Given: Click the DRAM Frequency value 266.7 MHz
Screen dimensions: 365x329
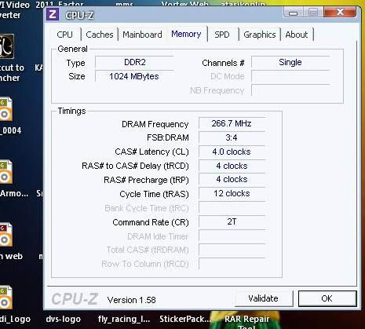Looking at the screenshot, I should (232, 123).
